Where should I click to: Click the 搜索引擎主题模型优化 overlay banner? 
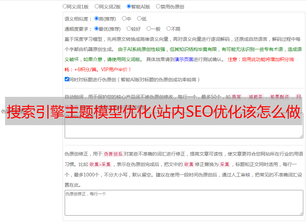pyautogui.click(x=153, y=111)
